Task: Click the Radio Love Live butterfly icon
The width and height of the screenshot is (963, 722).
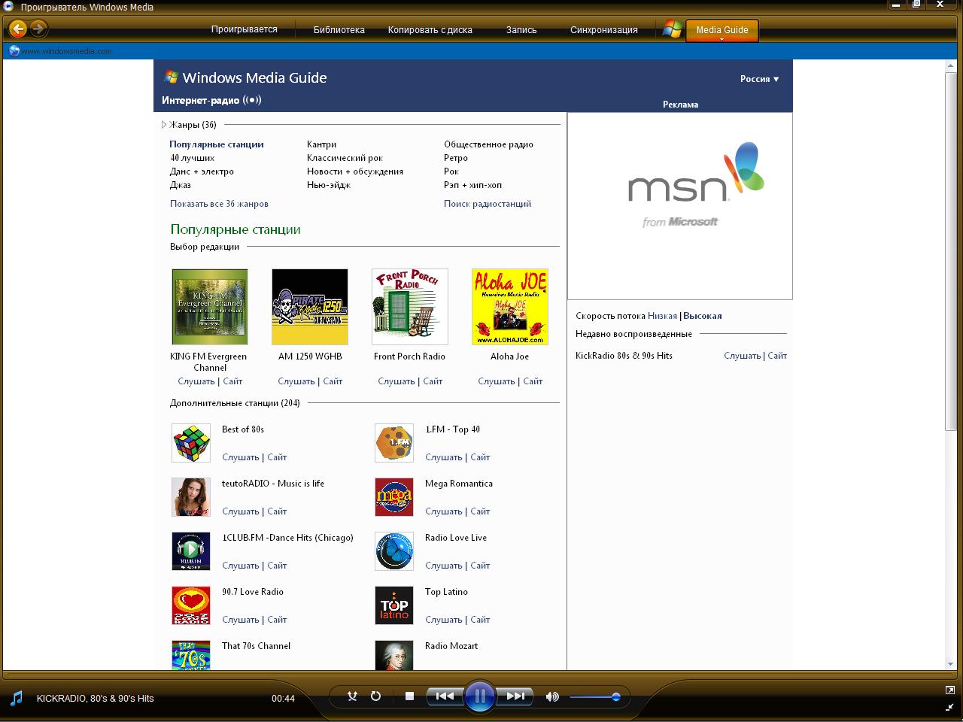Action: 394,551
